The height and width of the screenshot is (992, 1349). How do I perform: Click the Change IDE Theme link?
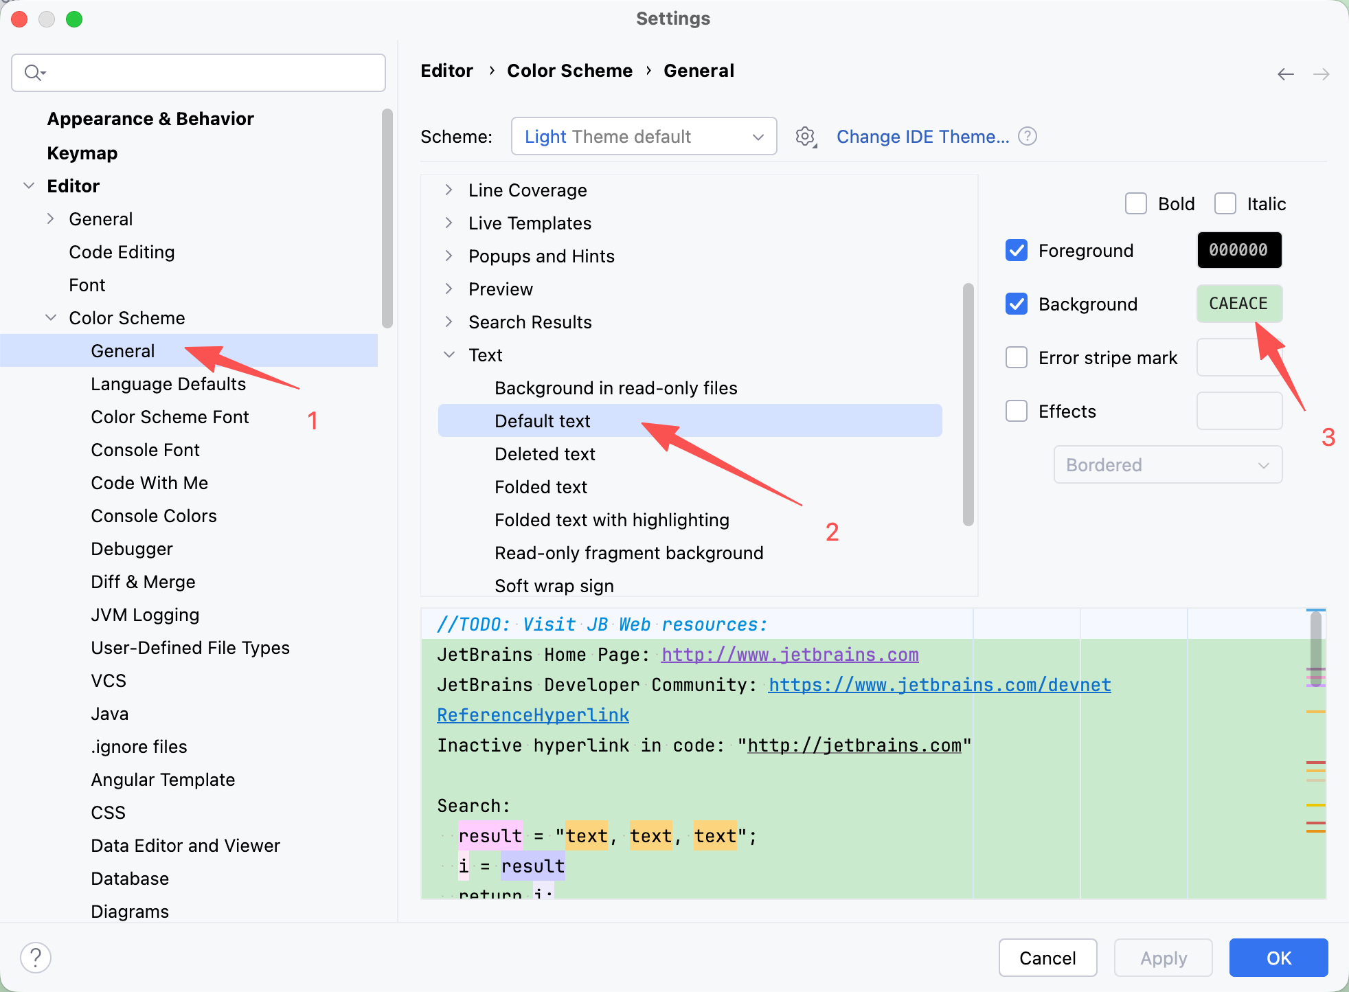point(922,137)
